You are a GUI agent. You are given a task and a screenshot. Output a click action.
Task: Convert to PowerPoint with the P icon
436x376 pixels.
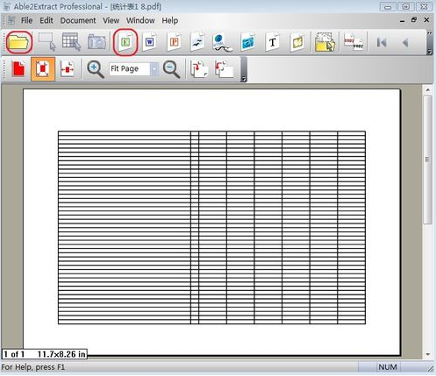coord(174,42)
